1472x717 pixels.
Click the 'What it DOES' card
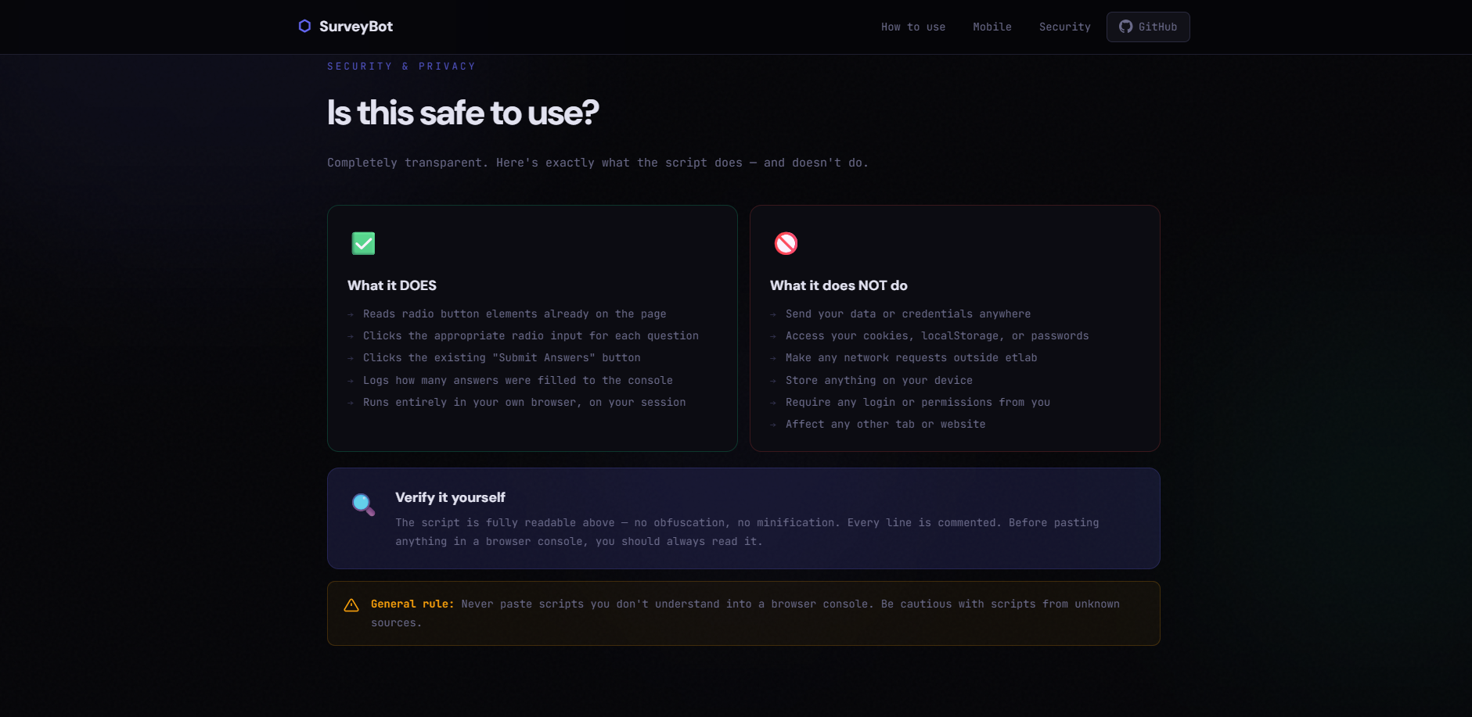point(532,328)
